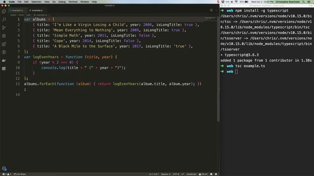
Task: Click the example.js breadcrumb segment
Action: click(x=41, y=15)
